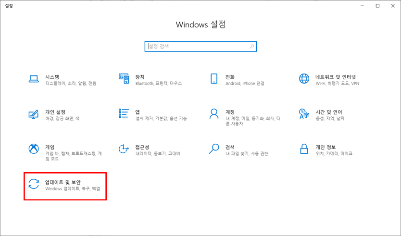This screenshot has width=401, height=236.
Task: Click the magnifier in the 설정 검색 box
Action: 252,46
